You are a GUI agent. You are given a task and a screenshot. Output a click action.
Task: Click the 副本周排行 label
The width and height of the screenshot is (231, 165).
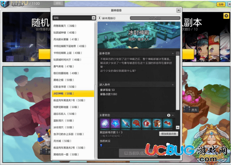109,18
